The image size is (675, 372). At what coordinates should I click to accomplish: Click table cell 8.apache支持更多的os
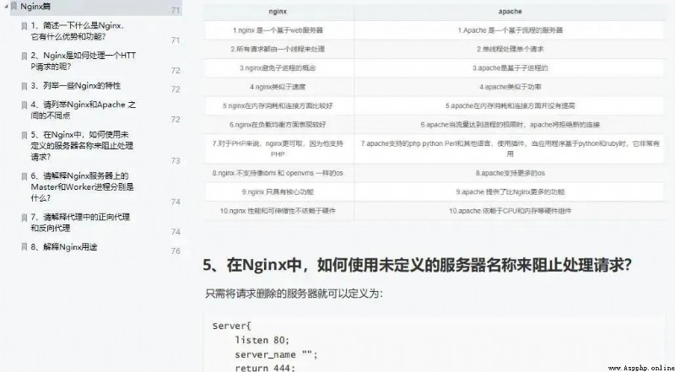pos(510,173)
